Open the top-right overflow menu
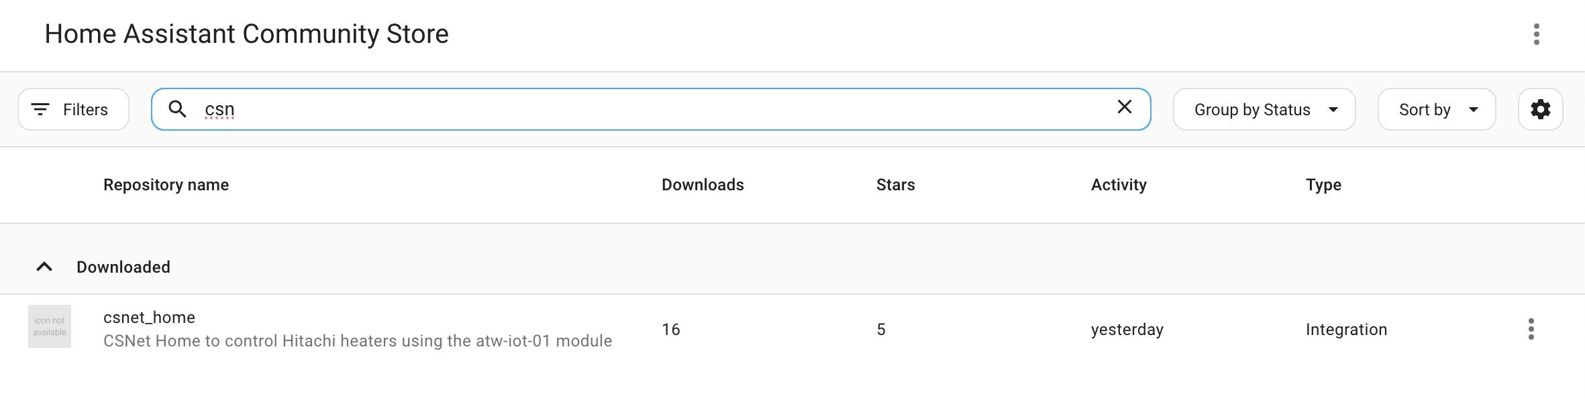Viewport: 1585px width, 398px height. pos(1536,34)
